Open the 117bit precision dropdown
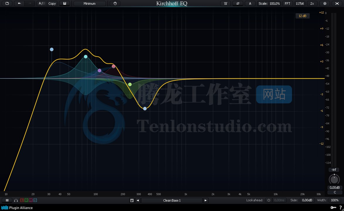 click(x=300, y=4)
